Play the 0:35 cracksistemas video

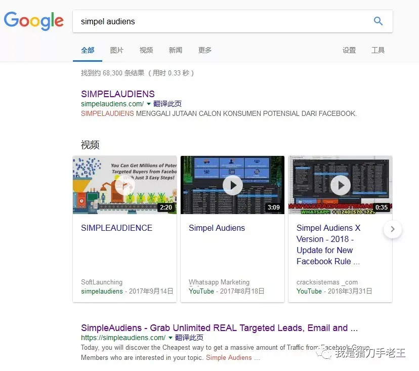coord(340,185)
